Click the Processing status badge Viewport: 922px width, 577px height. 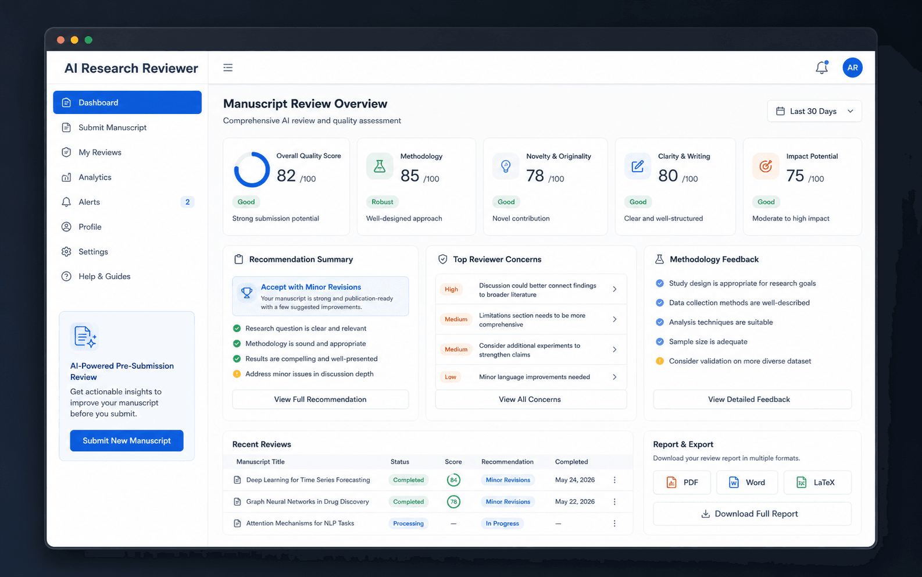pos(408,523)
